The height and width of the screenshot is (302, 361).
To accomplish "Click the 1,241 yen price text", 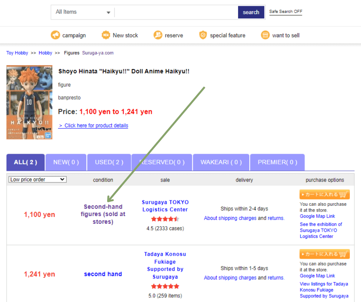I will 40,274.
